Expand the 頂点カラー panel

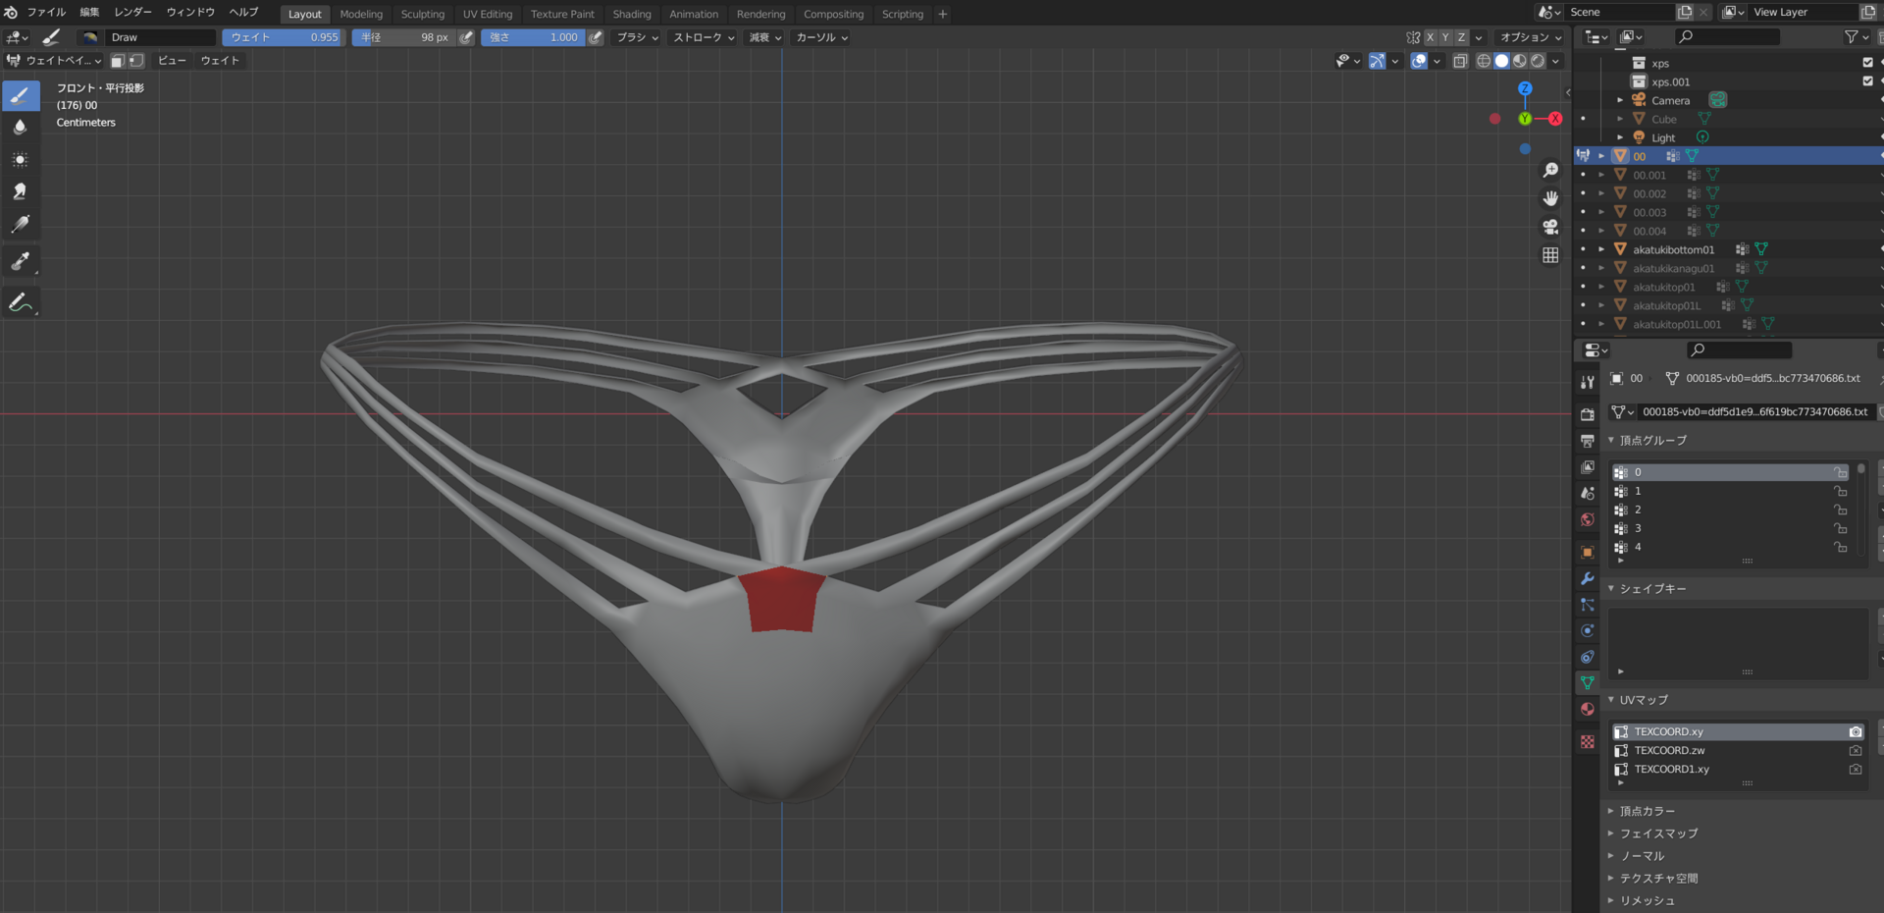1647,811
